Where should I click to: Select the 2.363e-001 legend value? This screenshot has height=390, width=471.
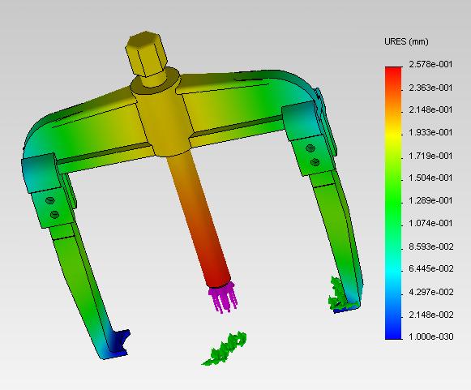click(430, 88)
